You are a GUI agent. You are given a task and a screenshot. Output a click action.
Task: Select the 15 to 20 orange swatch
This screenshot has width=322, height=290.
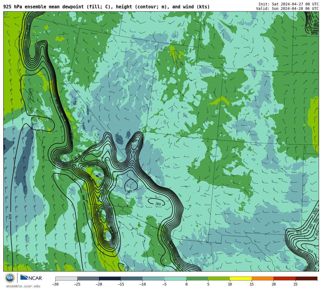263,278
